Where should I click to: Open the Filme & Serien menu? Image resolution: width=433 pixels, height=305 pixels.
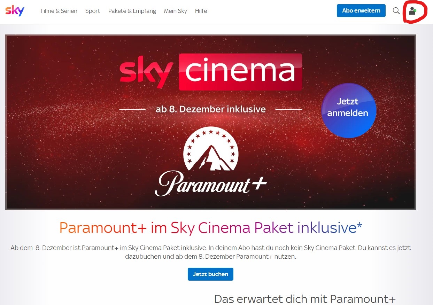click(x=59, y=11)
